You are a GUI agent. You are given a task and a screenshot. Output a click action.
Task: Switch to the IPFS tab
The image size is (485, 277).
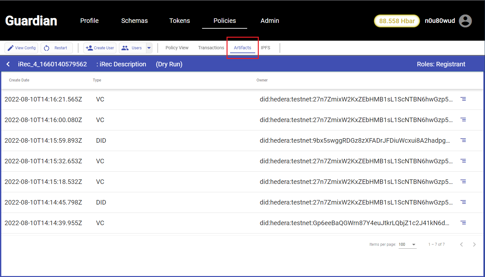[x=266, y=48]
